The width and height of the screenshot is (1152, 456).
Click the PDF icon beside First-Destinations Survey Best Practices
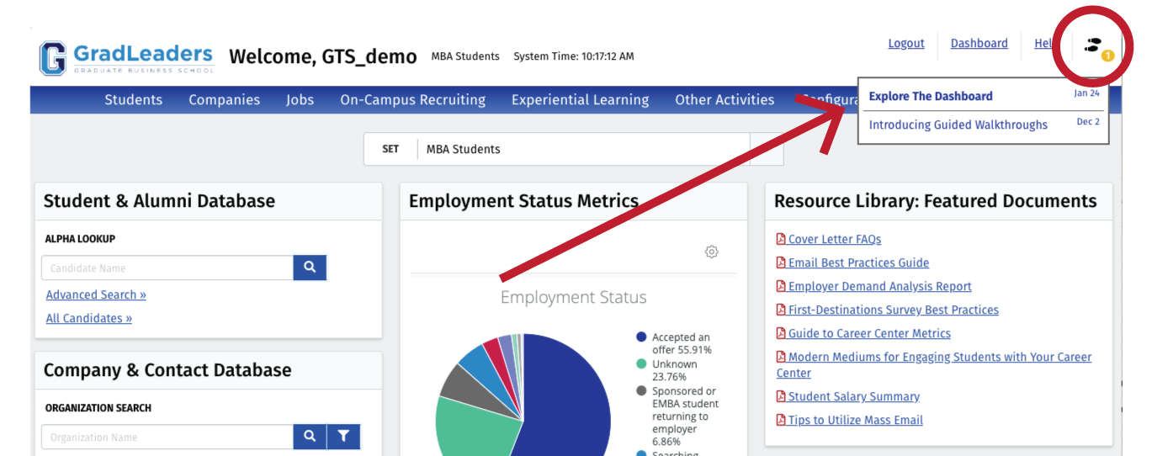click(781, 310)
